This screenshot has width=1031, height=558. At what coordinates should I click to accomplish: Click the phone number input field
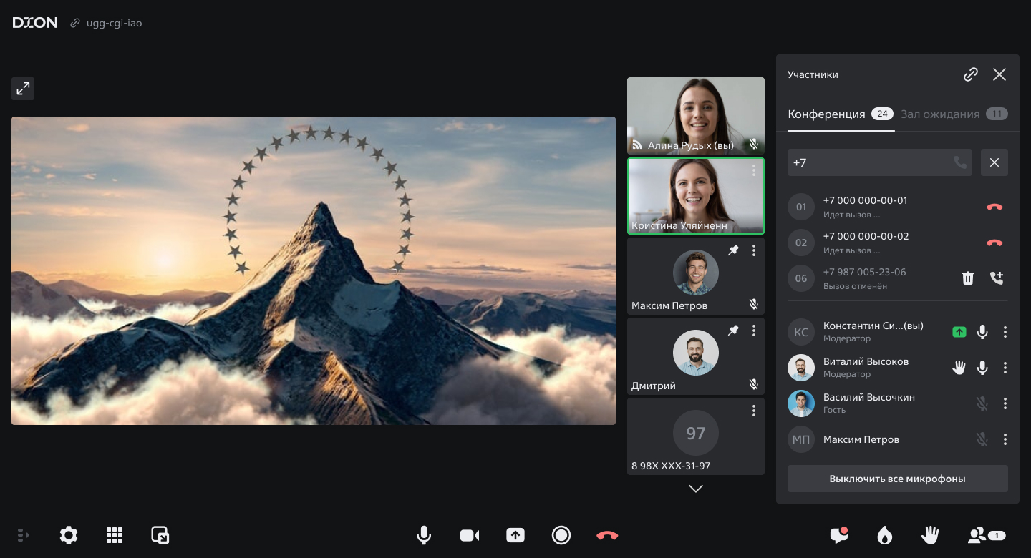880,162
